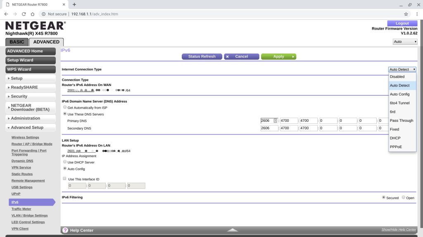The image size is (423, 237).
Task: Open Wireless Settings
Action: point(25,137)
